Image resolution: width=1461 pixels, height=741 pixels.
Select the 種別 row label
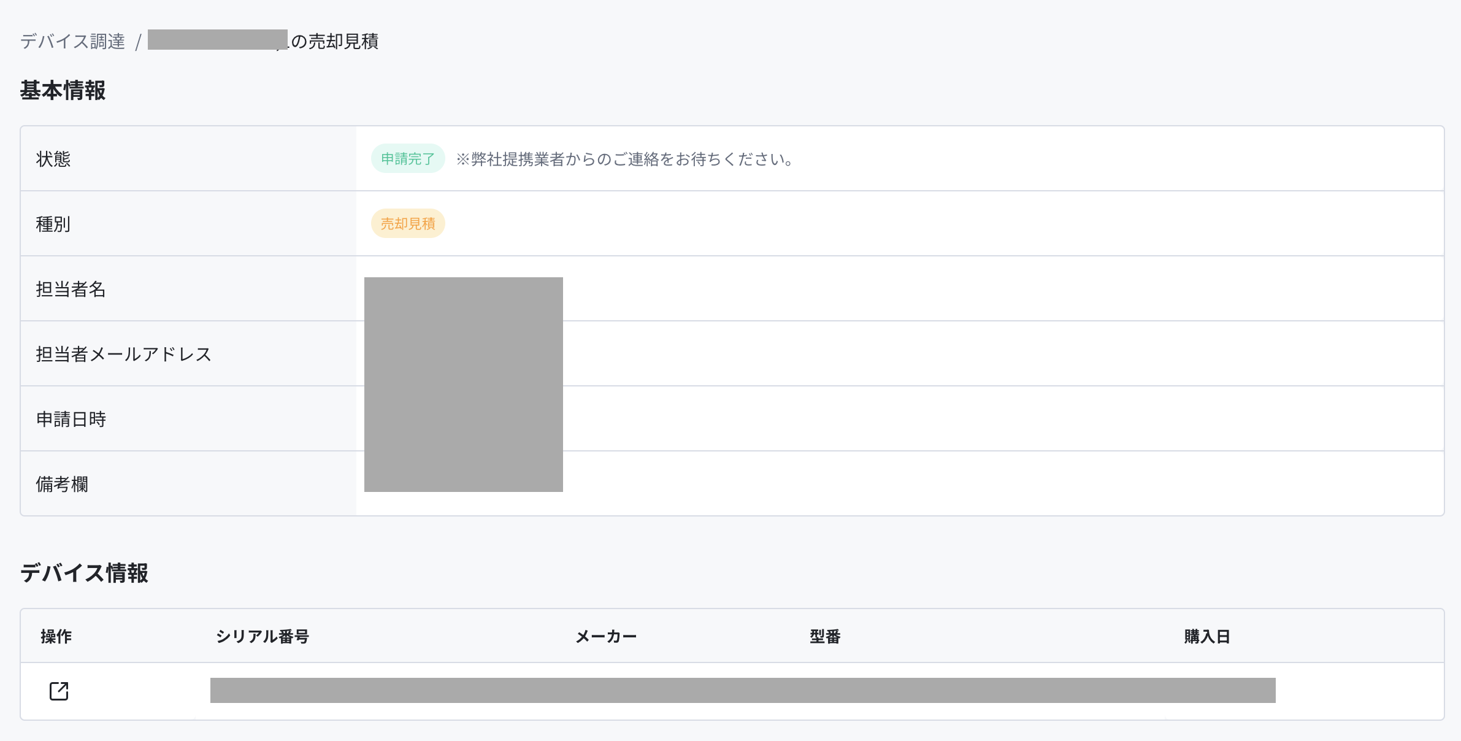tap(53, 224)
